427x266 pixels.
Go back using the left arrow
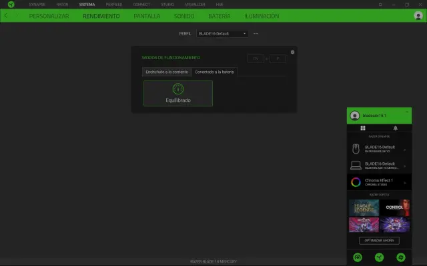[x=6, y=15]
